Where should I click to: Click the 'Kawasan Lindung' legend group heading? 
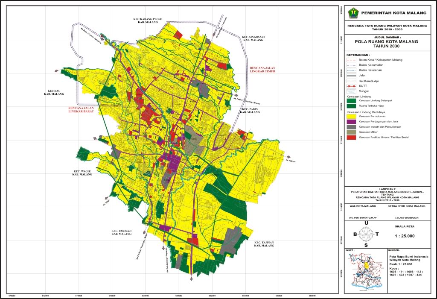click(x=358, y=97)
